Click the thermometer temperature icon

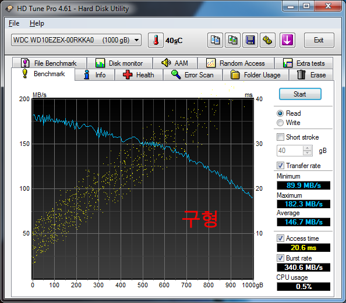click(156, 40)
